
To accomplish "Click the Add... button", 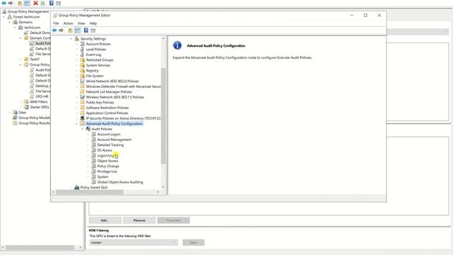I will pos(105,220).
